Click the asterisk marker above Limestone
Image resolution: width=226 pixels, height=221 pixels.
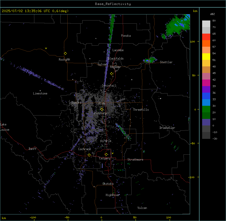click(40, 91)
